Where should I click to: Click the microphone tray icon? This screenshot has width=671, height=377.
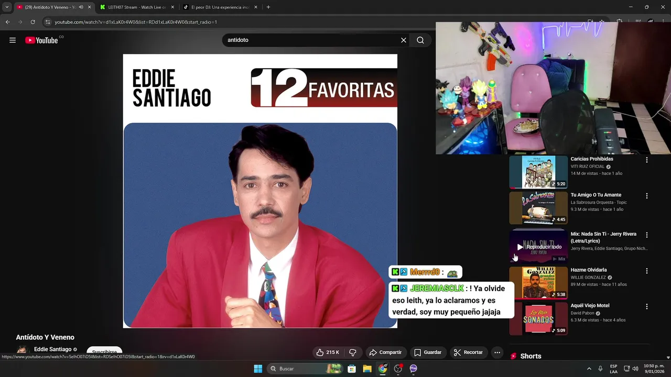[x=600, y=369]
